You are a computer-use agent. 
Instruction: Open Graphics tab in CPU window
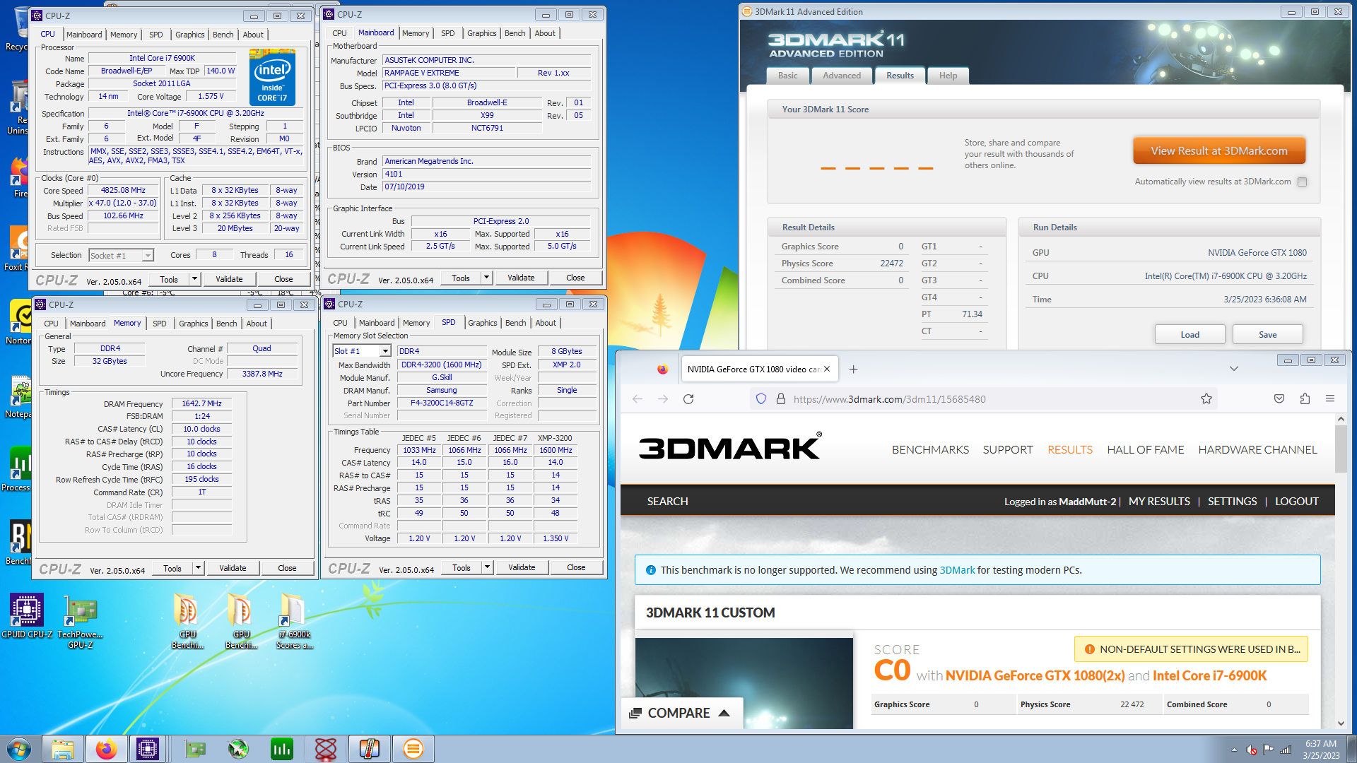(x=189, y=35)
